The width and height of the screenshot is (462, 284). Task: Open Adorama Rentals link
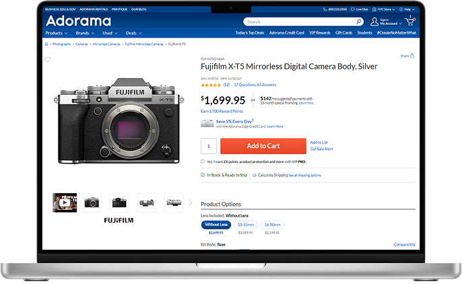pyautogui.click(x=94, y=9)
